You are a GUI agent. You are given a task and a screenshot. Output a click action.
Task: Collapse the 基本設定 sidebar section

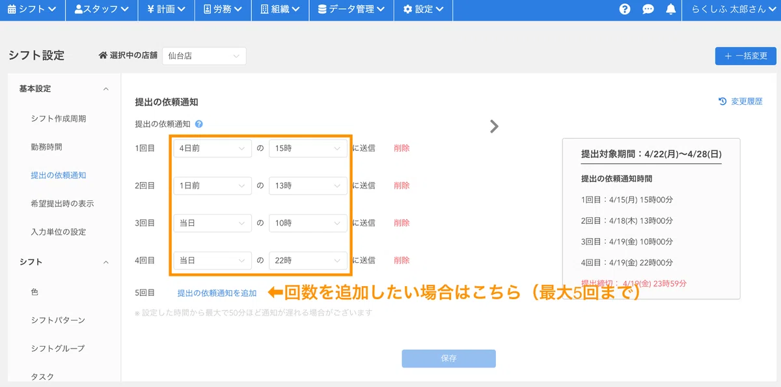(x=105, y=88)
